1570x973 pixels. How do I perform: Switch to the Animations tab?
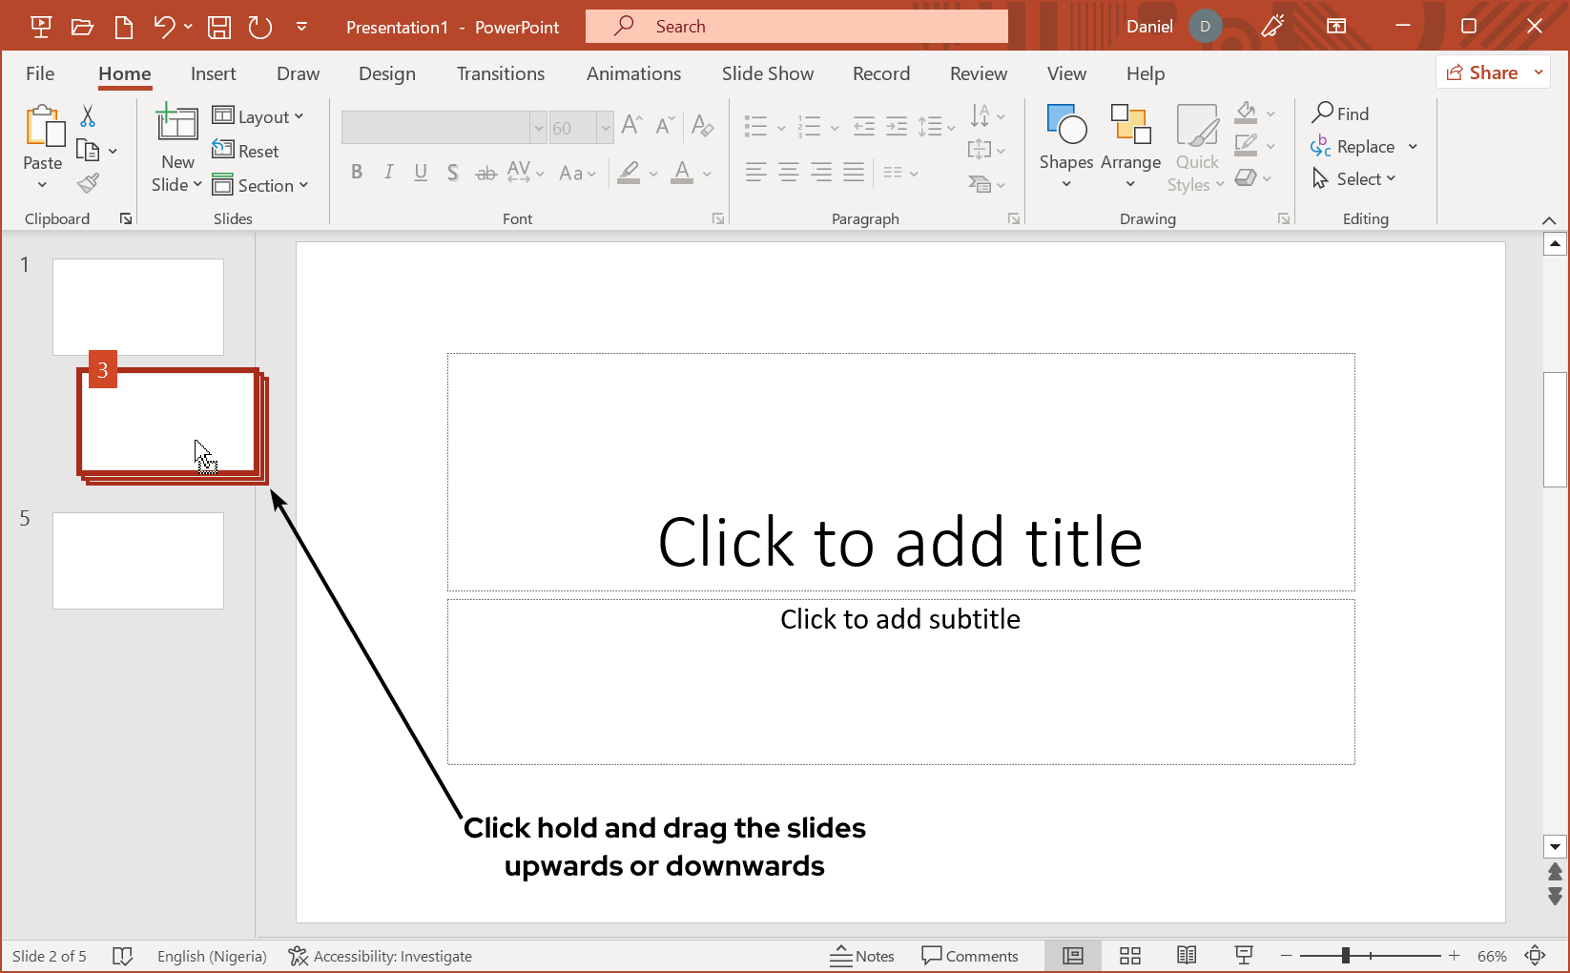[633, 73]
